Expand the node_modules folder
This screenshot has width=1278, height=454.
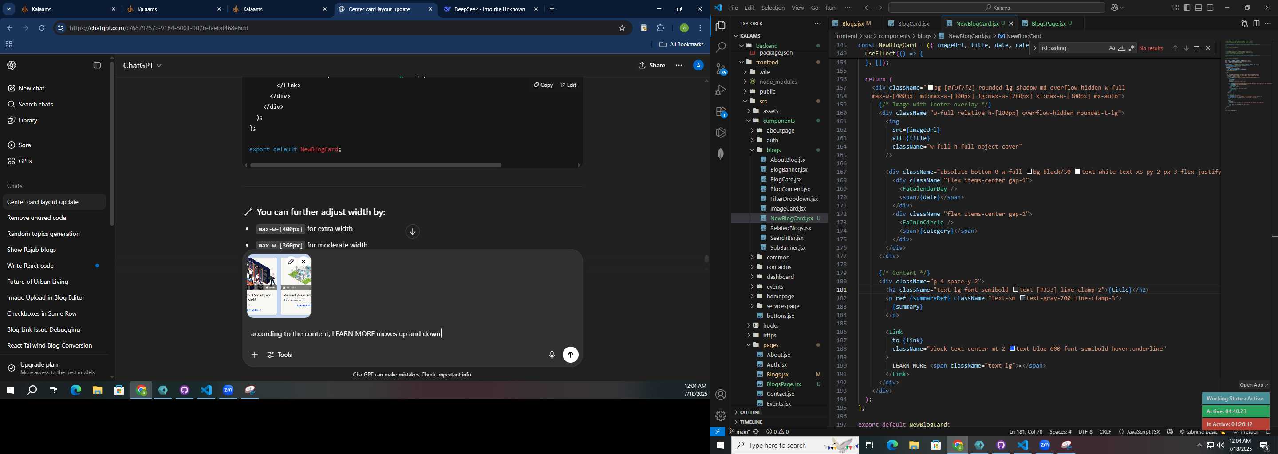[x=779, y=82]
